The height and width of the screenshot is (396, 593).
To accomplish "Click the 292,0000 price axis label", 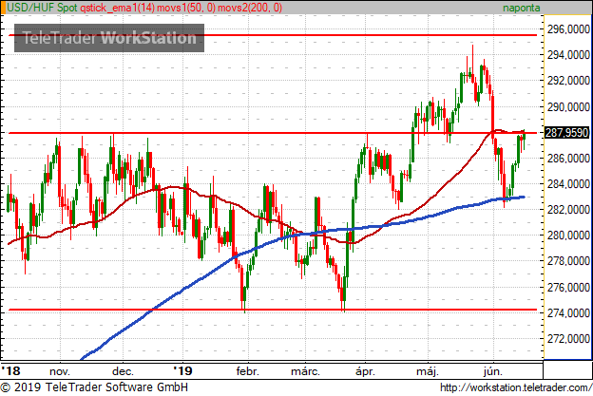I will 568,81.
